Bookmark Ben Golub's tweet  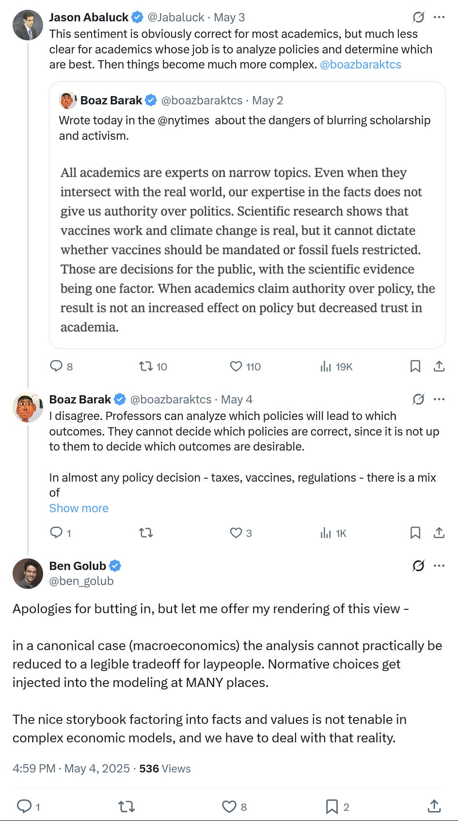[x=332, y=806]
